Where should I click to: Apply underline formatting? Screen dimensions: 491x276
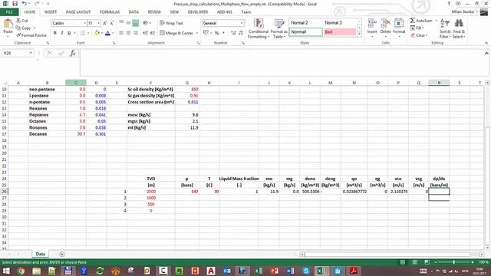click(x=69, y=33)
